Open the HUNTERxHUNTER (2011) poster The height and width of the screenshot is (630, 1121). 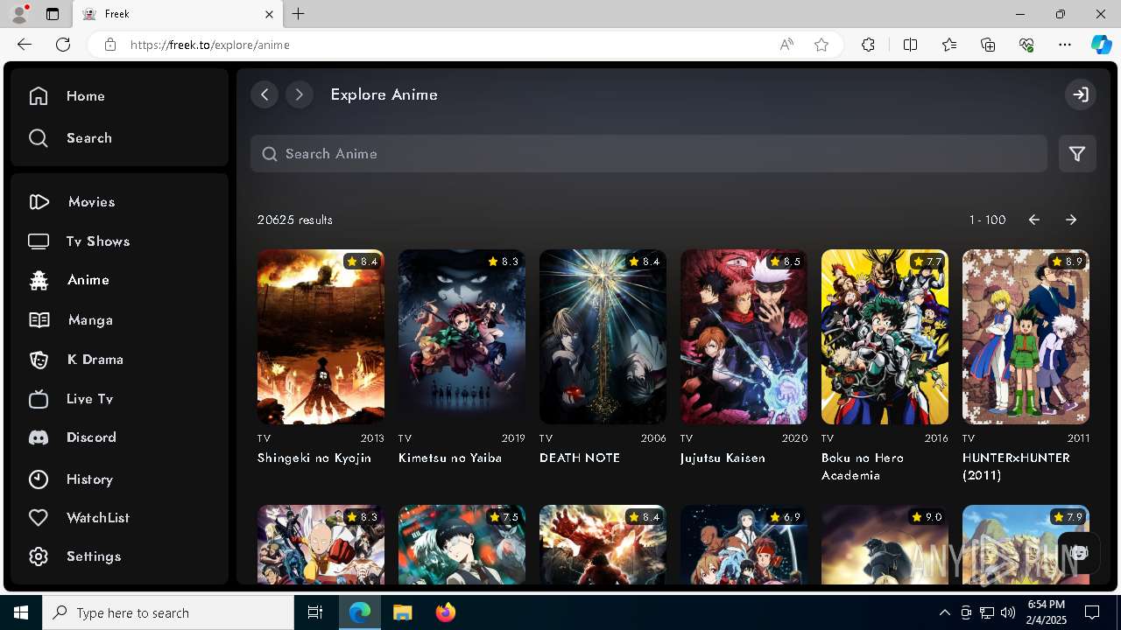(1026, 337)
